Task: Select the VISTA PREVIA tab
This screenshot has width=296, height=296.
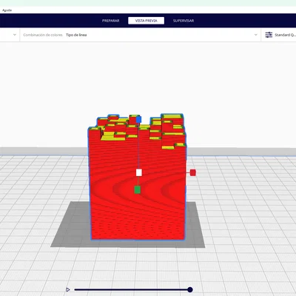Action: [x=146, y=21]
